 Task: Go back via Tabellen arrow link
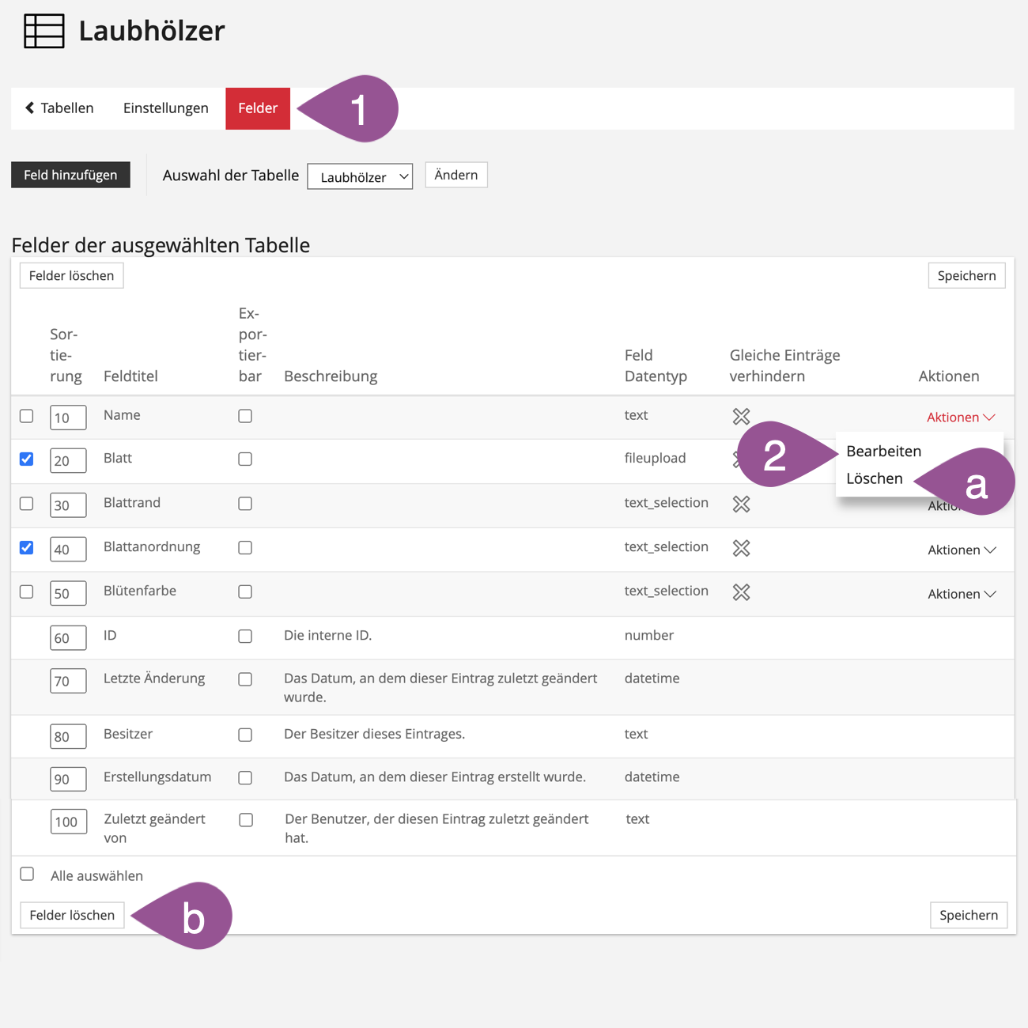tap(59, 108)
